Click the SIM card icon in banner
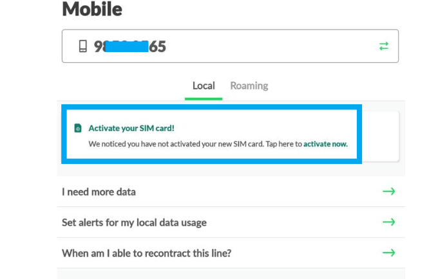 (78, 128)
